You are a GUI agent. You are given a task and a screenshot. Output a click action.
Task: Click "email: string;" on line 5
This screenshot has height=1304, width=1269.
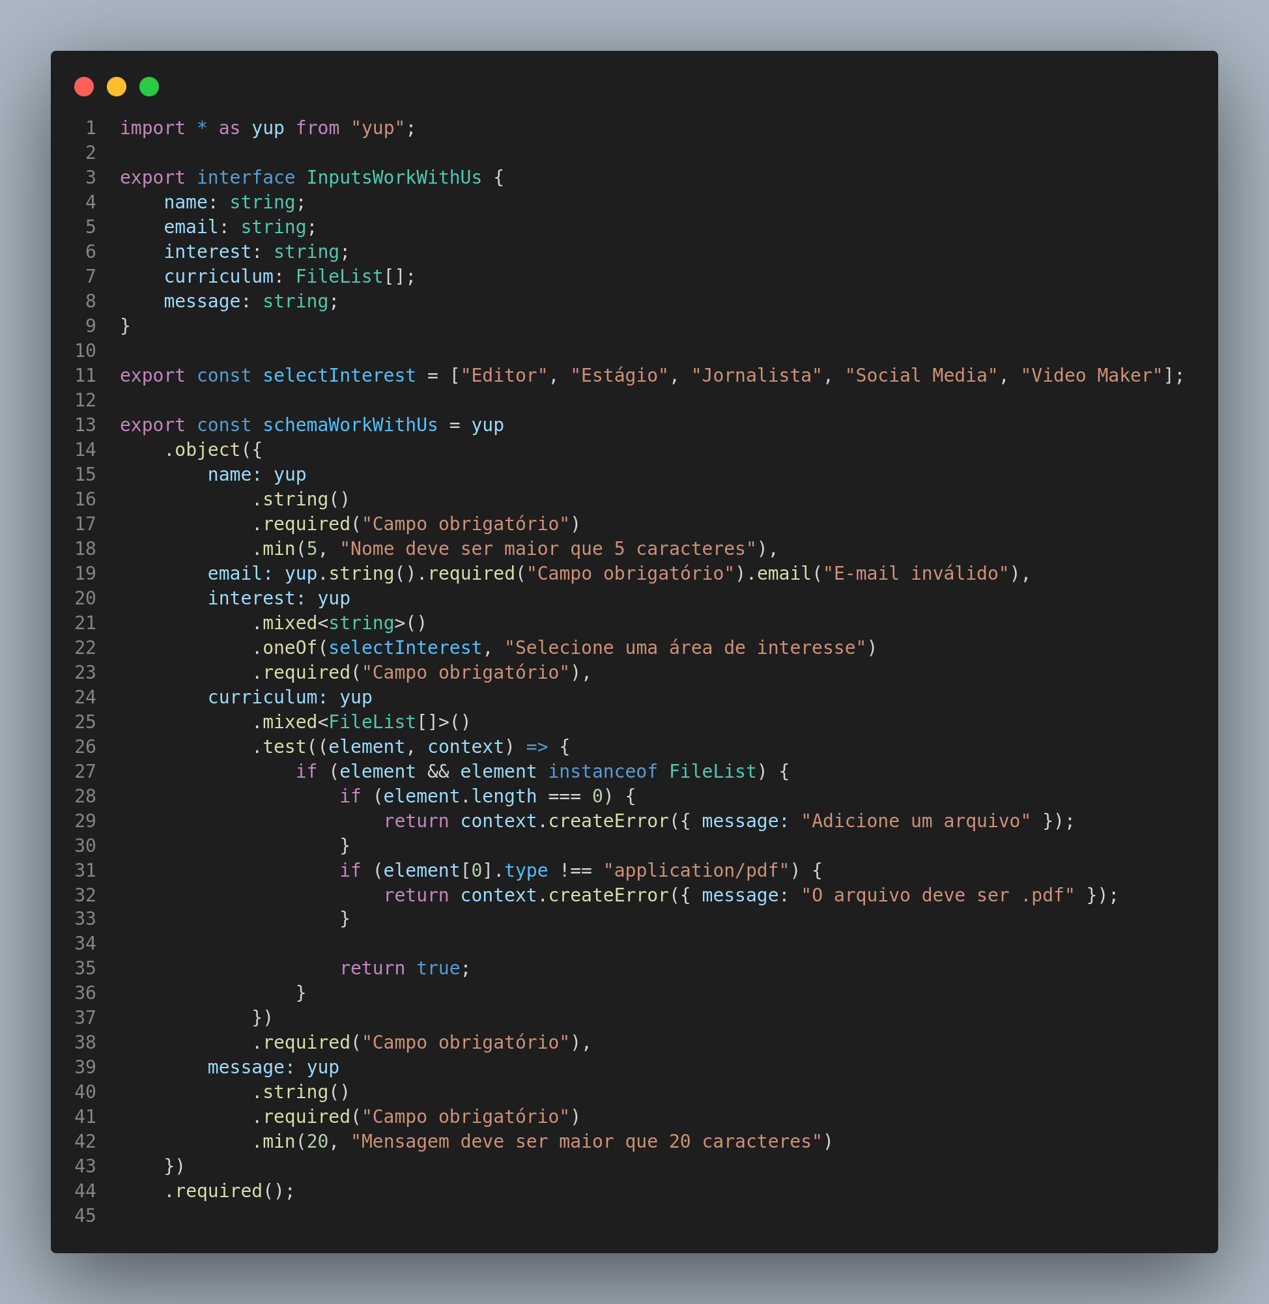click(240, 227)
